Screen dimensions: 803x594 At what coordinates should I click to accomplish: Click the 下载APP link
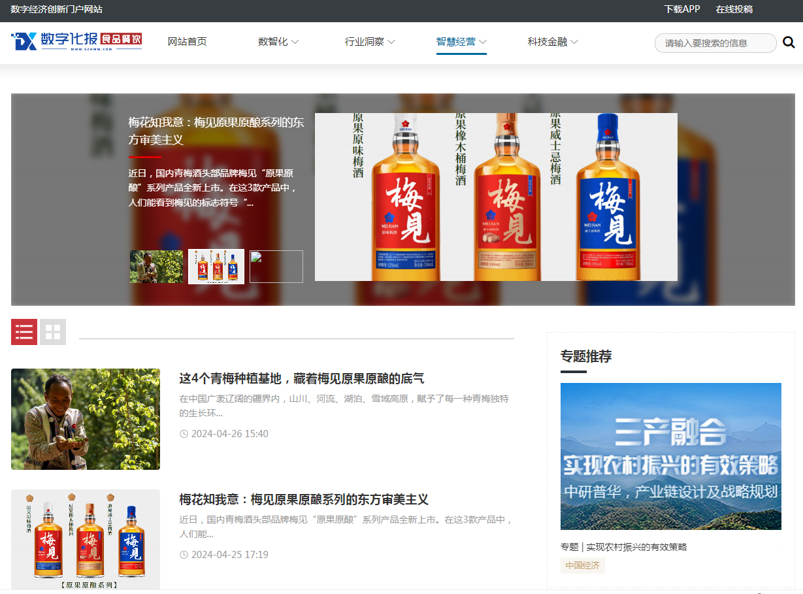pos(681,9)
